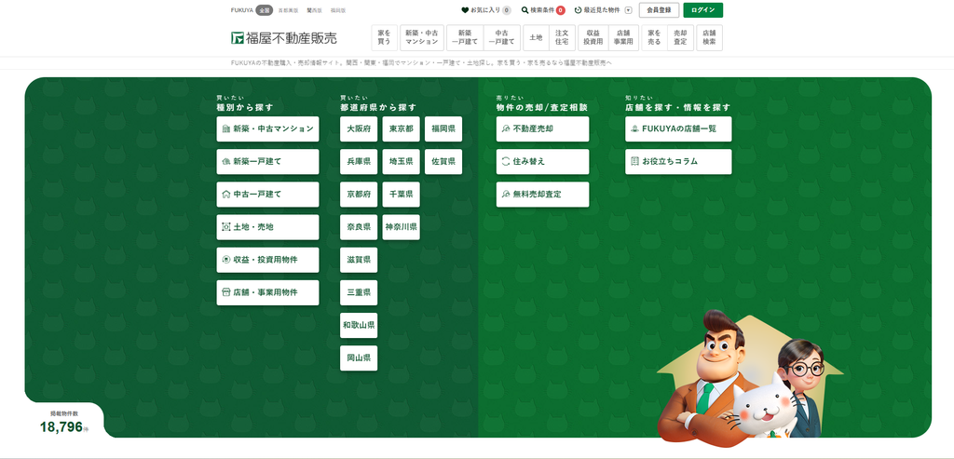Click the FUKUYAの店舗一覧 icon

point(635,128)
